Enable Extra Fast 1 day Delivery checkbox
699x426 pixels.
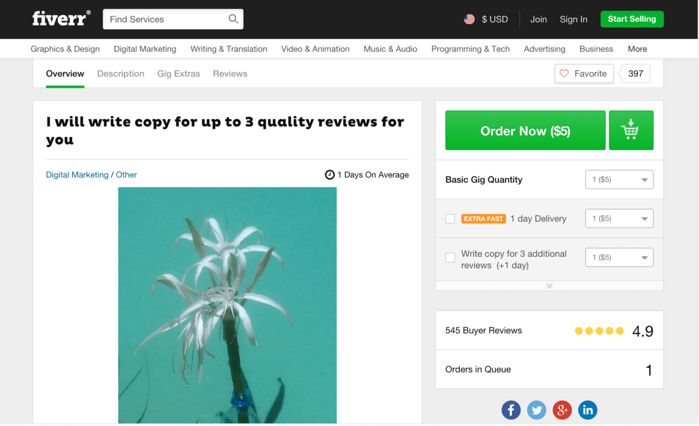pyautogui.click(x=450, y=218)
